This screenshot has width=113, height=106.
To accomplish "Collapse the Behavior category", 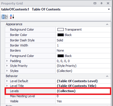I will [x=107, y=76].
